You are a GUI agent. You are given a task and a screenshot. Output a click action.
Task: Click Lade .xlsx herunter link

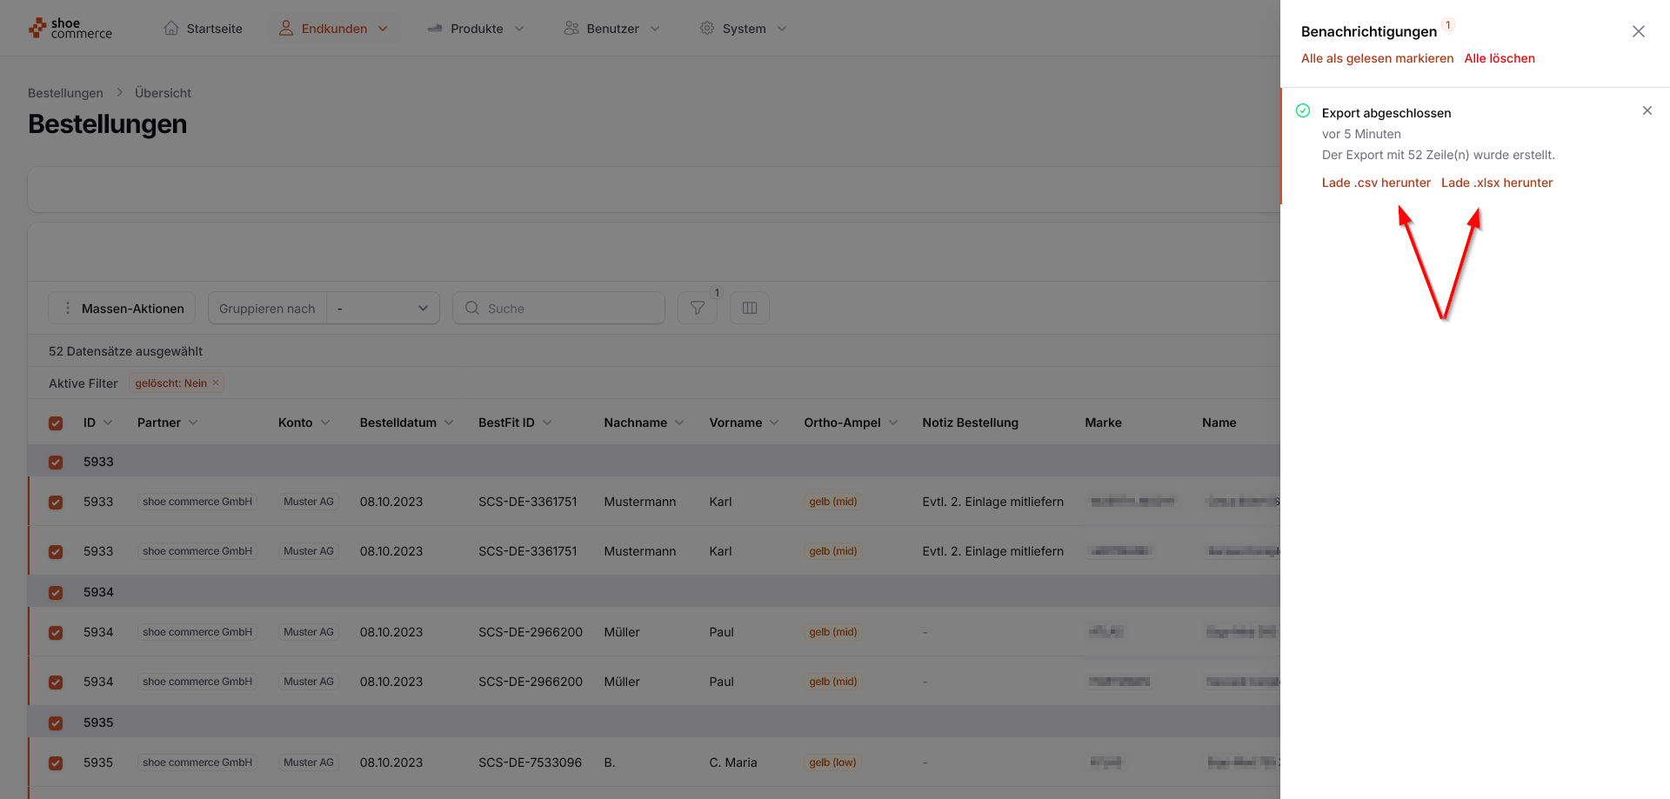1497,183
